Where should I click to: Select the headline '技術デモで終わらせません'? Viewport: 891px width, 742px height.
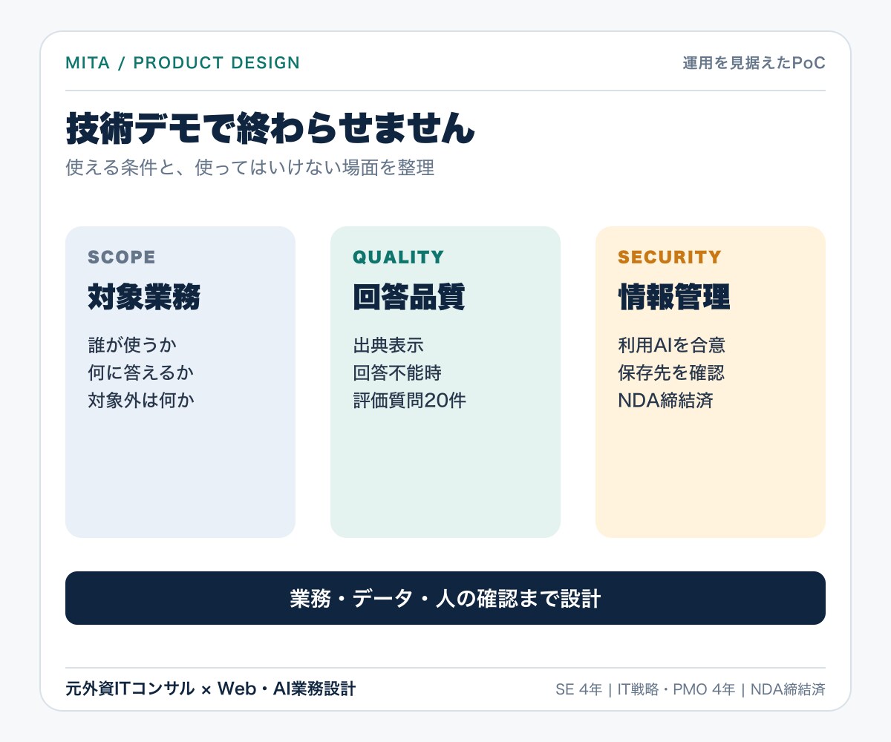coord(270,128)
